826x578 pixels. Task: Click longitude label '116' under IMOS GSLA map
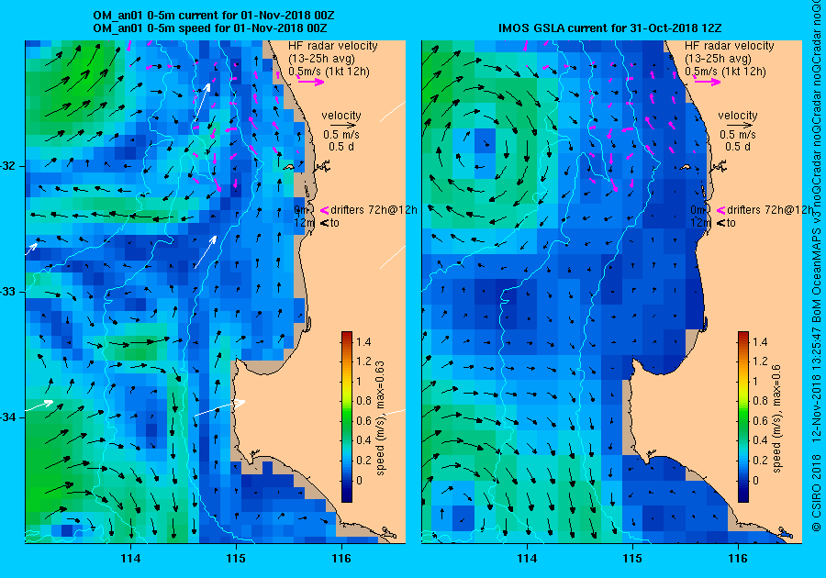pos(738,559)
